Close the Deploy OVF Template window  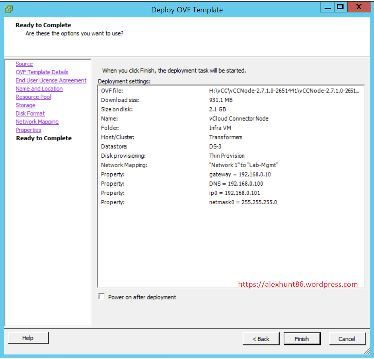[359, 7]
